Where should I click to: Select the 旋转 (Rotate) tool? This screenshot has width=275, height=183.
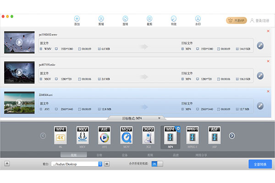pyautogui.click(x=125, y=19)
